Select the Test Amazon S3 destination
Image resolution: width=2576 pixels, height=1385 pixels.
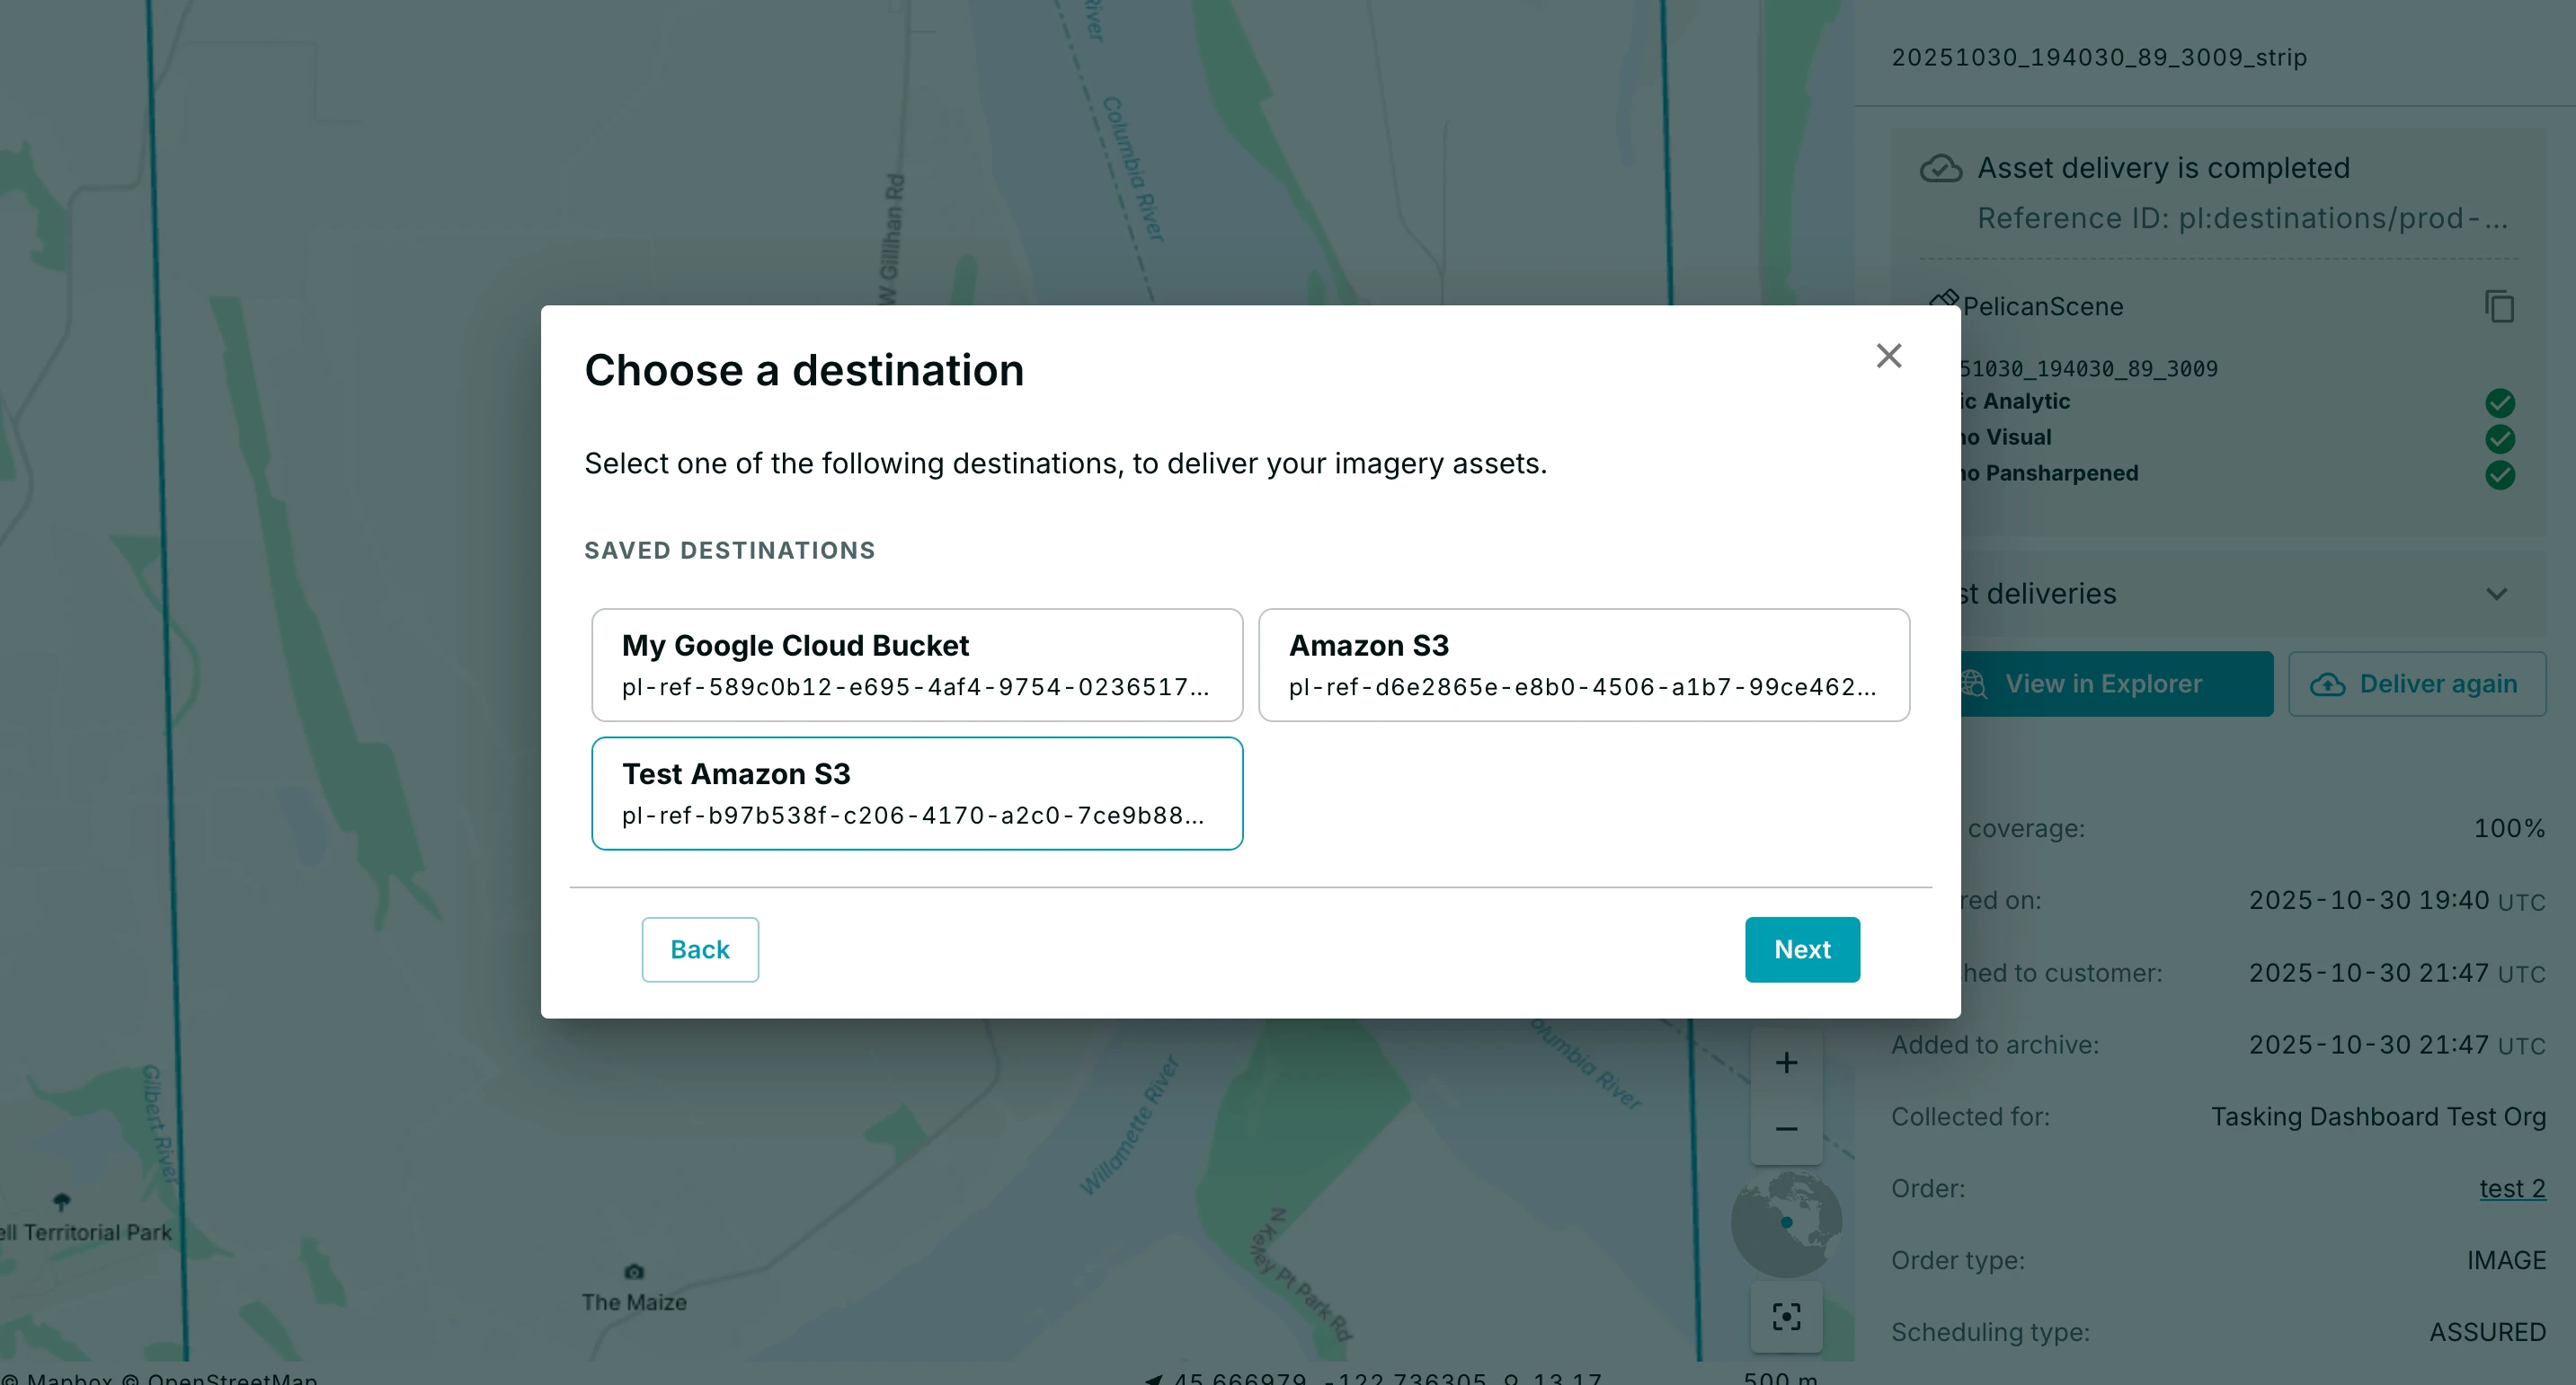916,792
